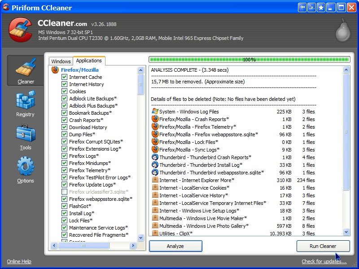Click Thunderbird icon of Thunderbird webappsstore.sqlite* row
This screenshot has height=269, width=359.
pyautogui.click(x=155, y=172)
